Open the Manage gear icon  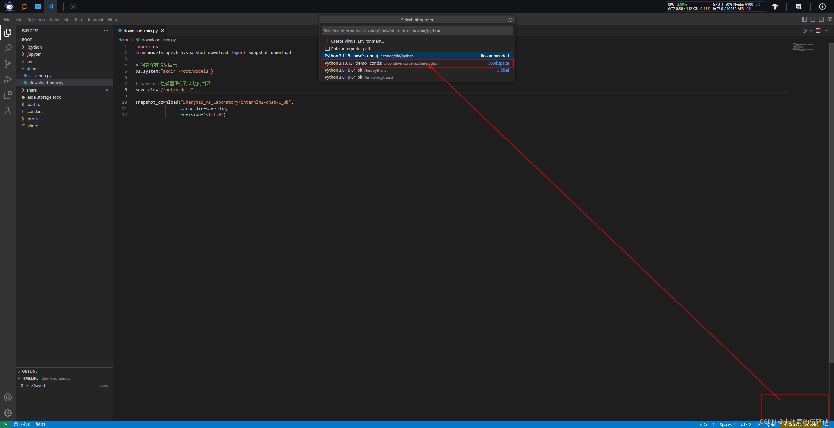(x=8, y=413)
